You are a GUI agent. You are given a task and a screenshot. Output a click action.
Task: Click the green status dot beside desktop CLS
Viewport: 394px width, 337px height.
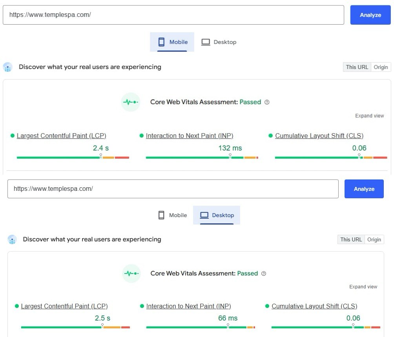[x=267, y=306]
